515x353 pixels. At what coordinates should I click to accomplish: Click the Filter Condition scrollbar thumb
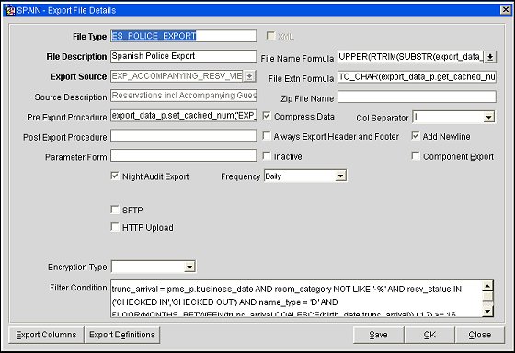coord(487,297)
